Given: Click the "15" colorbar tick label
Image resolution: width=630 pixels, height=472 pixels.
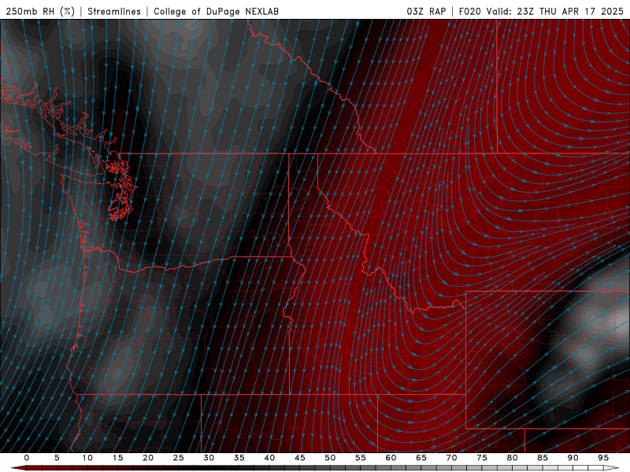Looking at the screenshot, I should tap(117, 458).
